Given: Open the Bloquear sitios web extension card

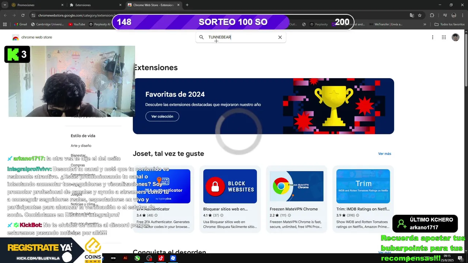Looking at the screenshot, I should 230,199.
